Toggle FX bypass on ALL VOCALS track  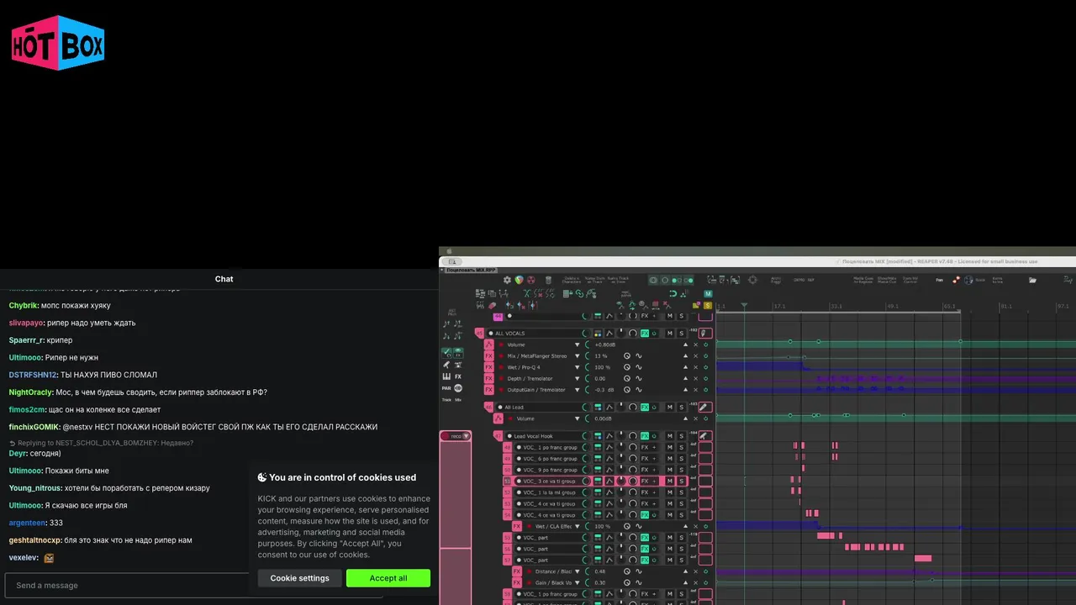tap(654, 334)
